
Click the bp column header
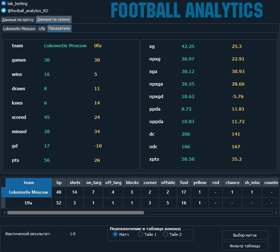(59, 183)
